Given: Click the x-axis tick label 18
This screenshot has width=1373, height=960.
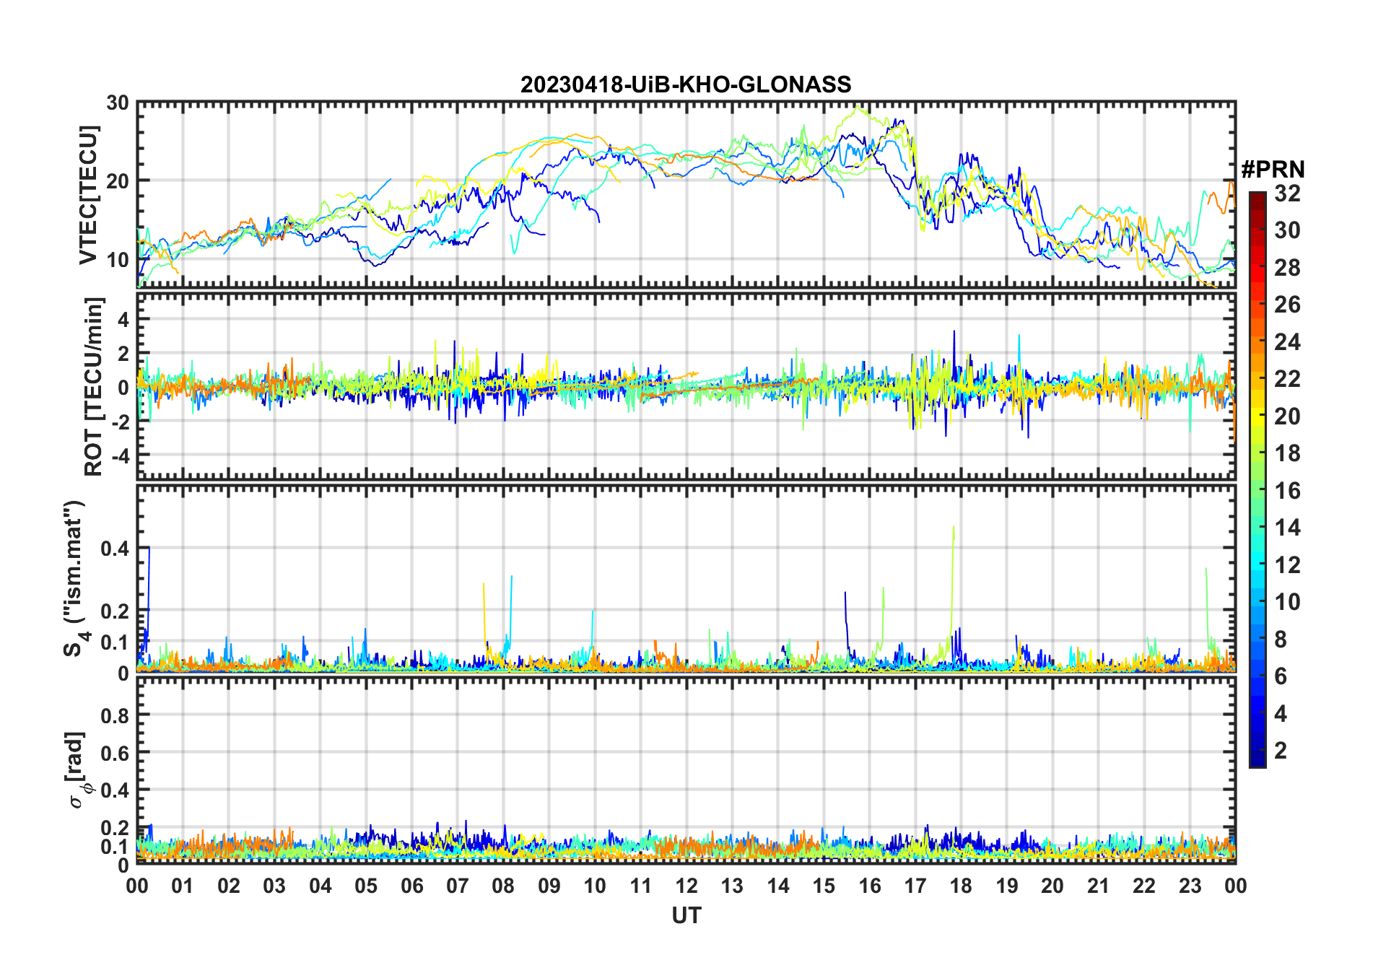Looking at the screenshot, I should 961,886.
